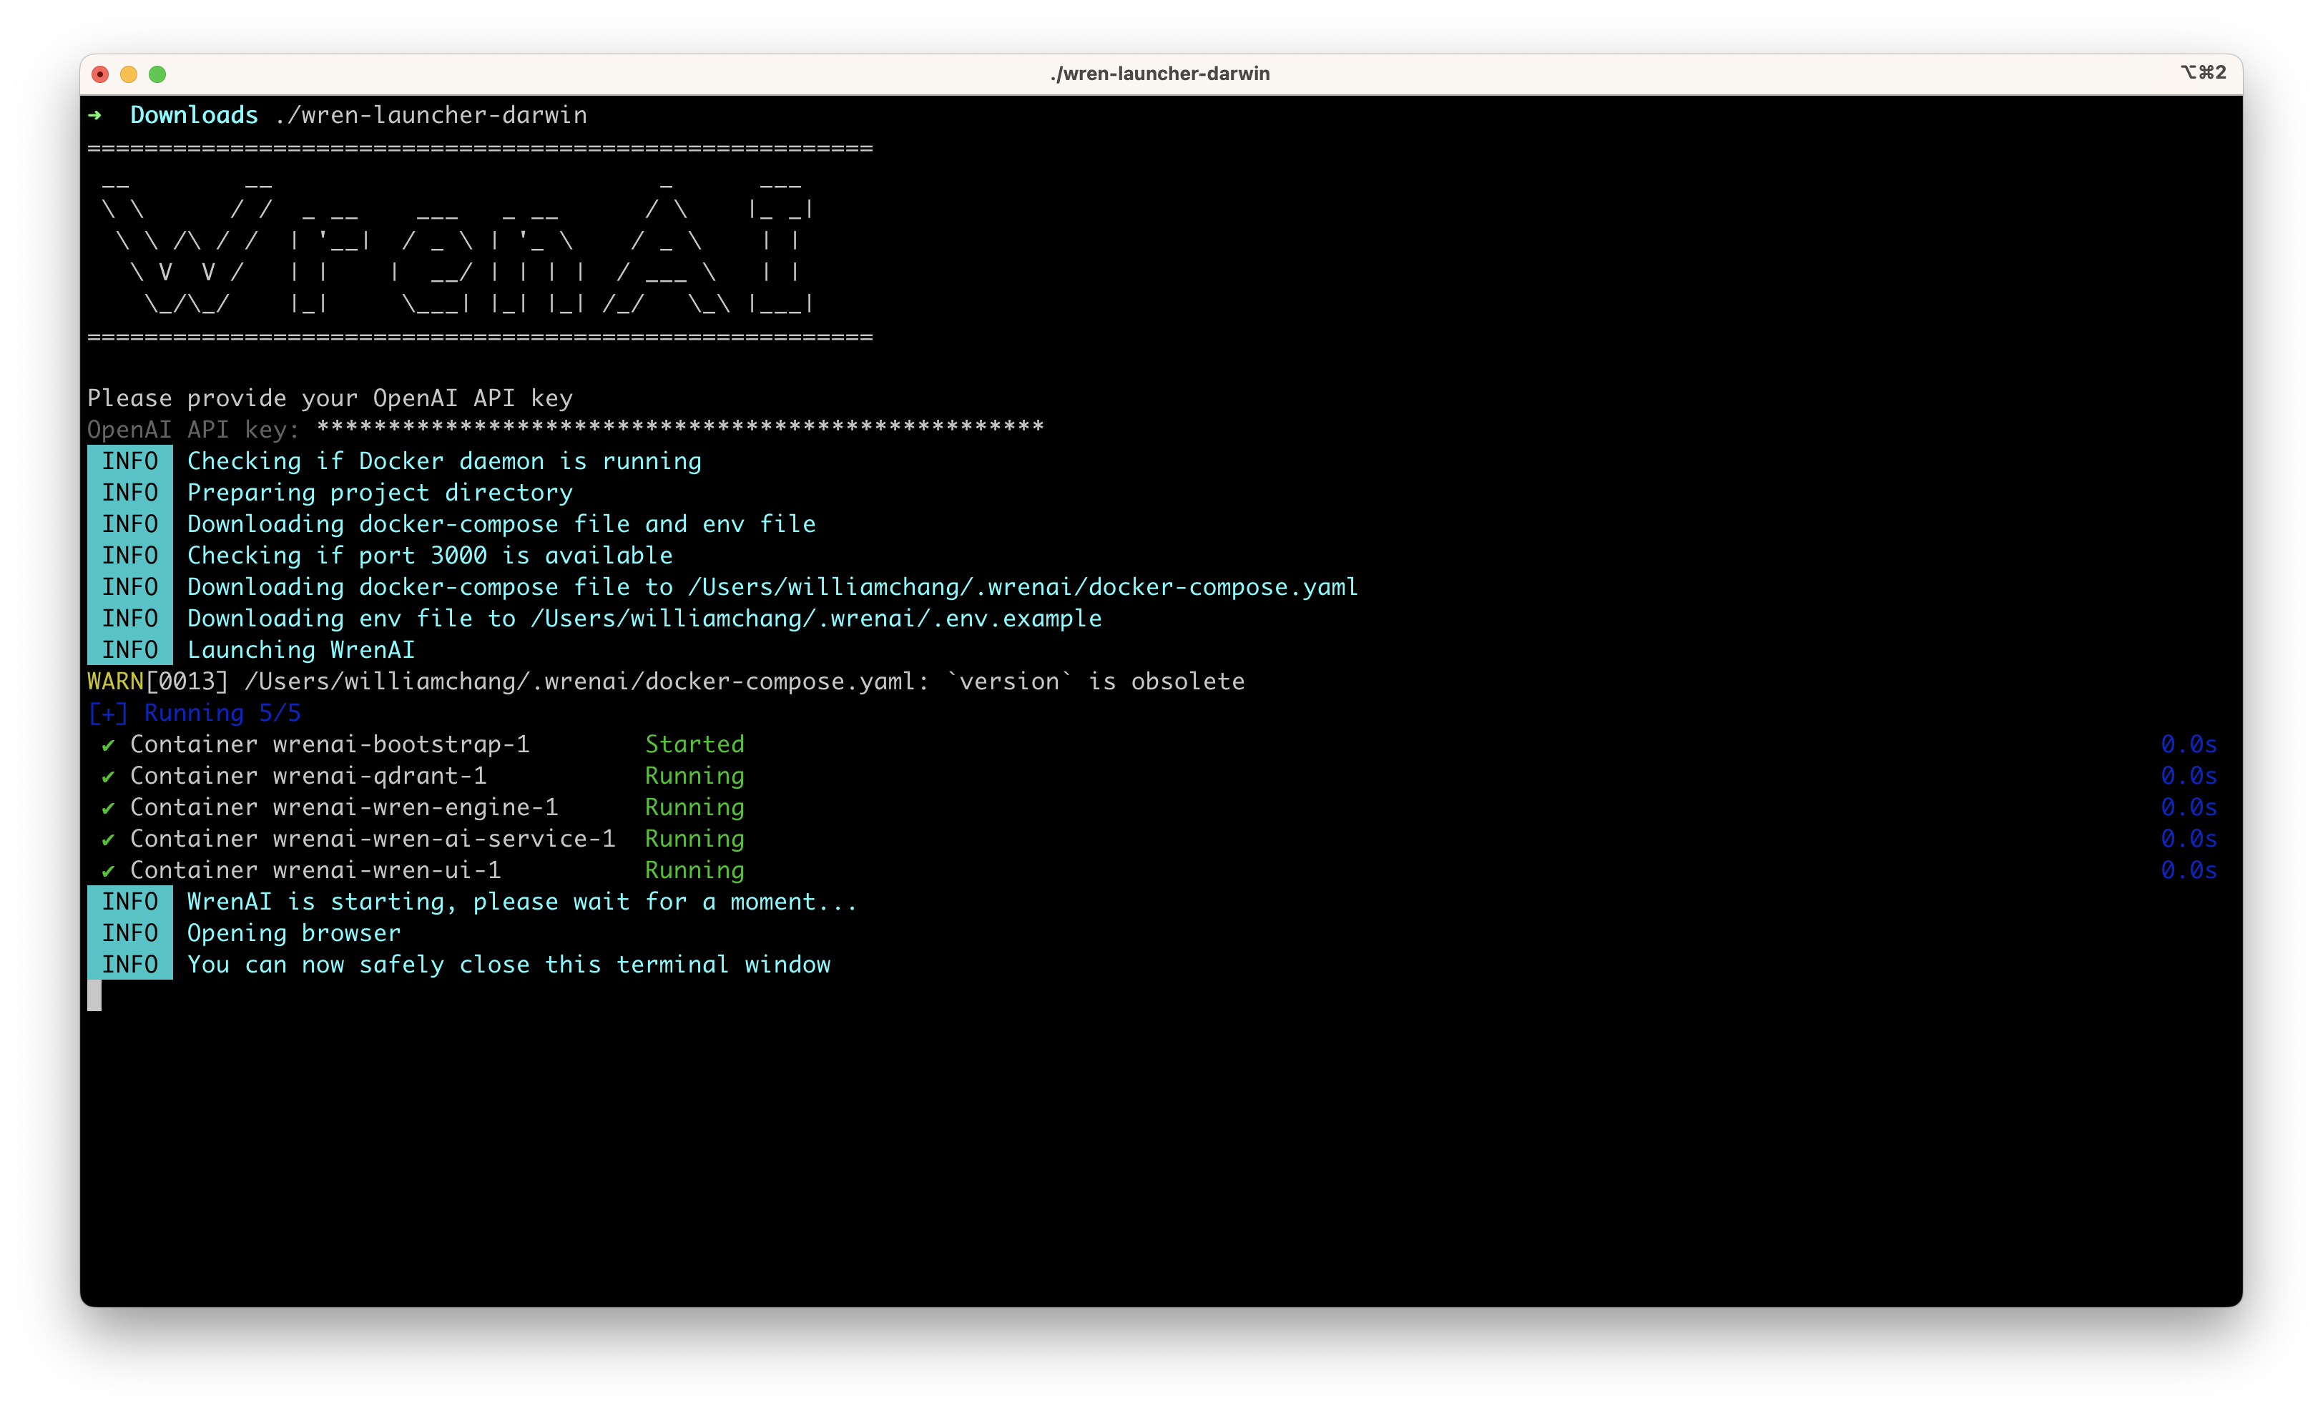Click checkmark beside wrenai-qdrant-1 container
This screenshot has height=1413, width=2323.
coord(109,777)
